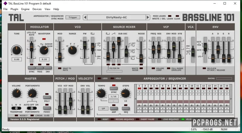242x133 pixels.
Task: Open the Devices menu
Action: pyautogui.click(x=37, y=9)
